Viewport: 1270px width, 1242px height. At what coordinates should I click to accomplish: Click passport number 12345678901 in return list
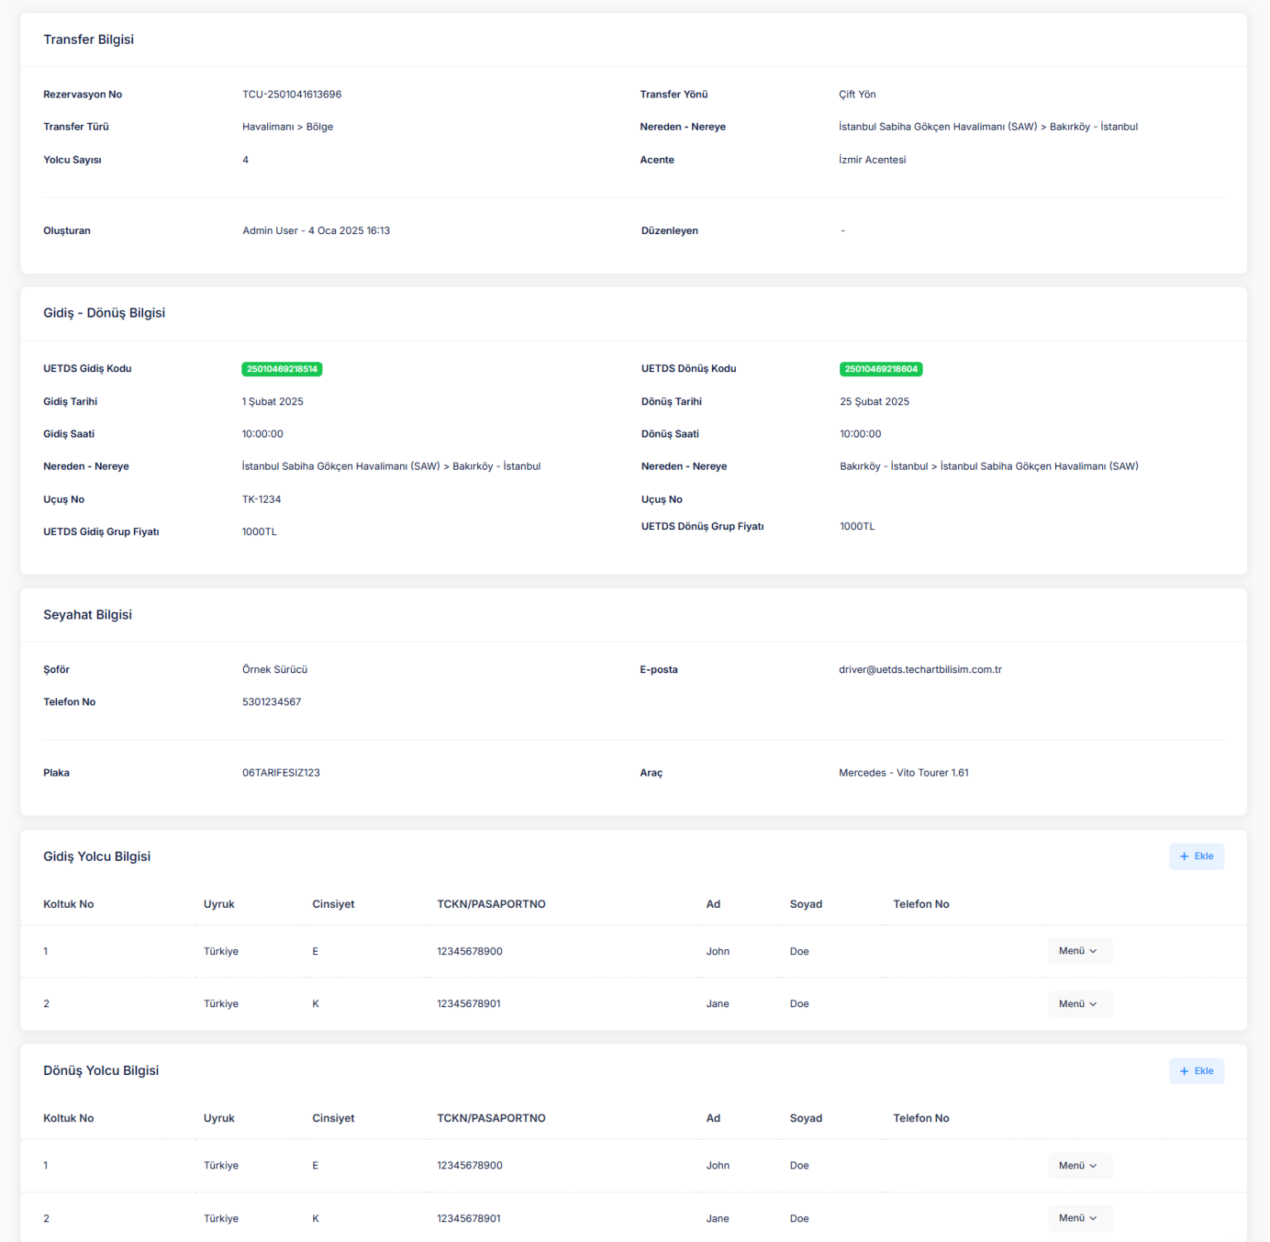tap(469, 1218)
